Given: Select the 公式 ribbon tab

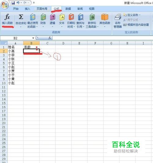Looking at the screenshot, I should tap(56, 9).
